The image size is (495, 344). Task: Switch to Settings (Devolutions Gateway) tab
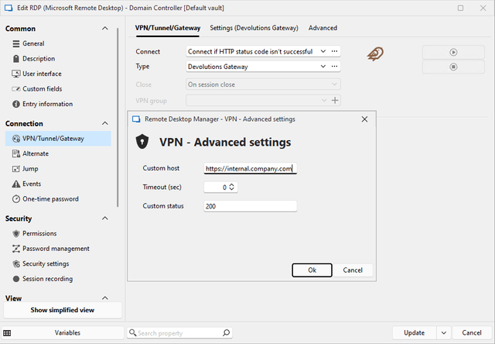coord(254,28)
